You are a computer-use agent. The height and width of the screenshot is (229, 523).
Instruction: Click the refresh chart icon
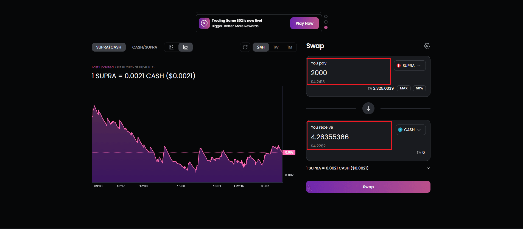[x=245, y=47]
